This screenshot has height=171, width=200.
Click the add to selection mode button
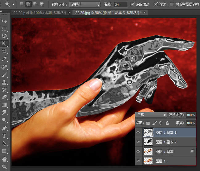(28, 4)
